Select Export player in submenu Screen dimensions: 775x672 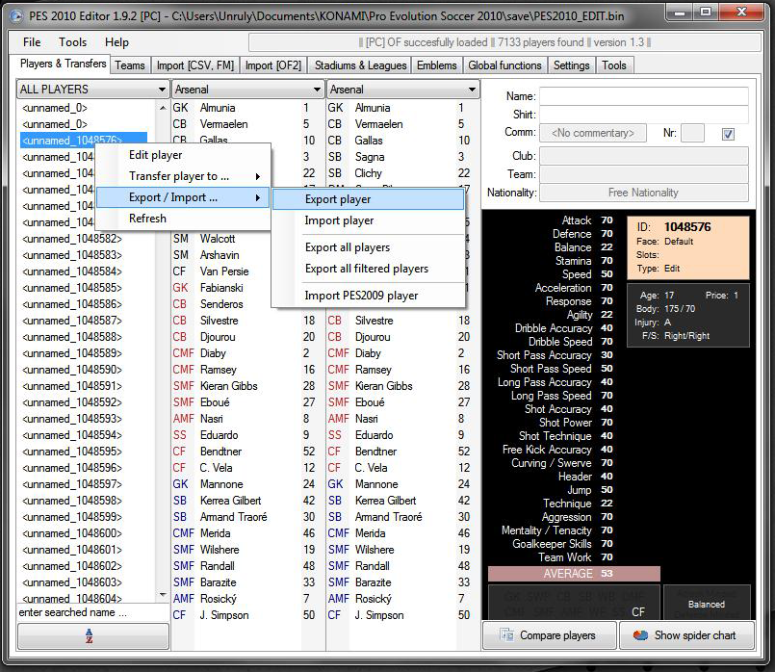[x=368, y=199]
